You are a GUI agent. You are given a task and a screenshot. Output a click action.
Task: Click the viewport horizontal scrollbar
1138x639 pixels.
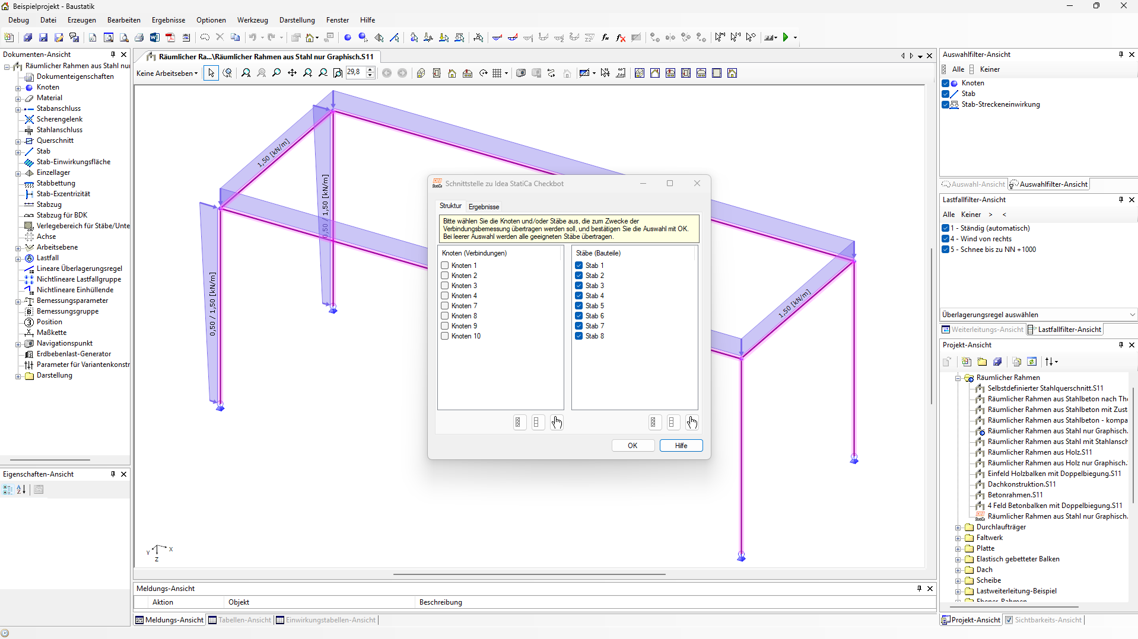pyautogui.click(x=529, y=574)
